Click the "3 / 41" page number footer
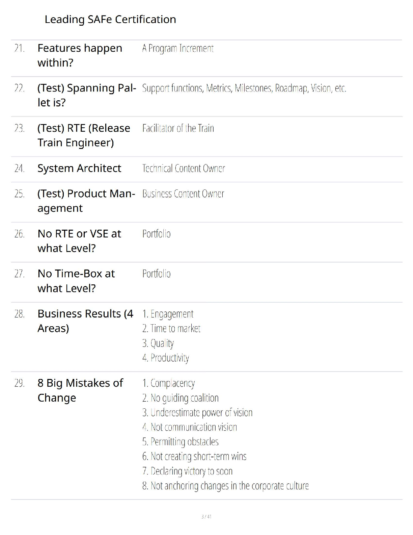 (x=206, y=516)
